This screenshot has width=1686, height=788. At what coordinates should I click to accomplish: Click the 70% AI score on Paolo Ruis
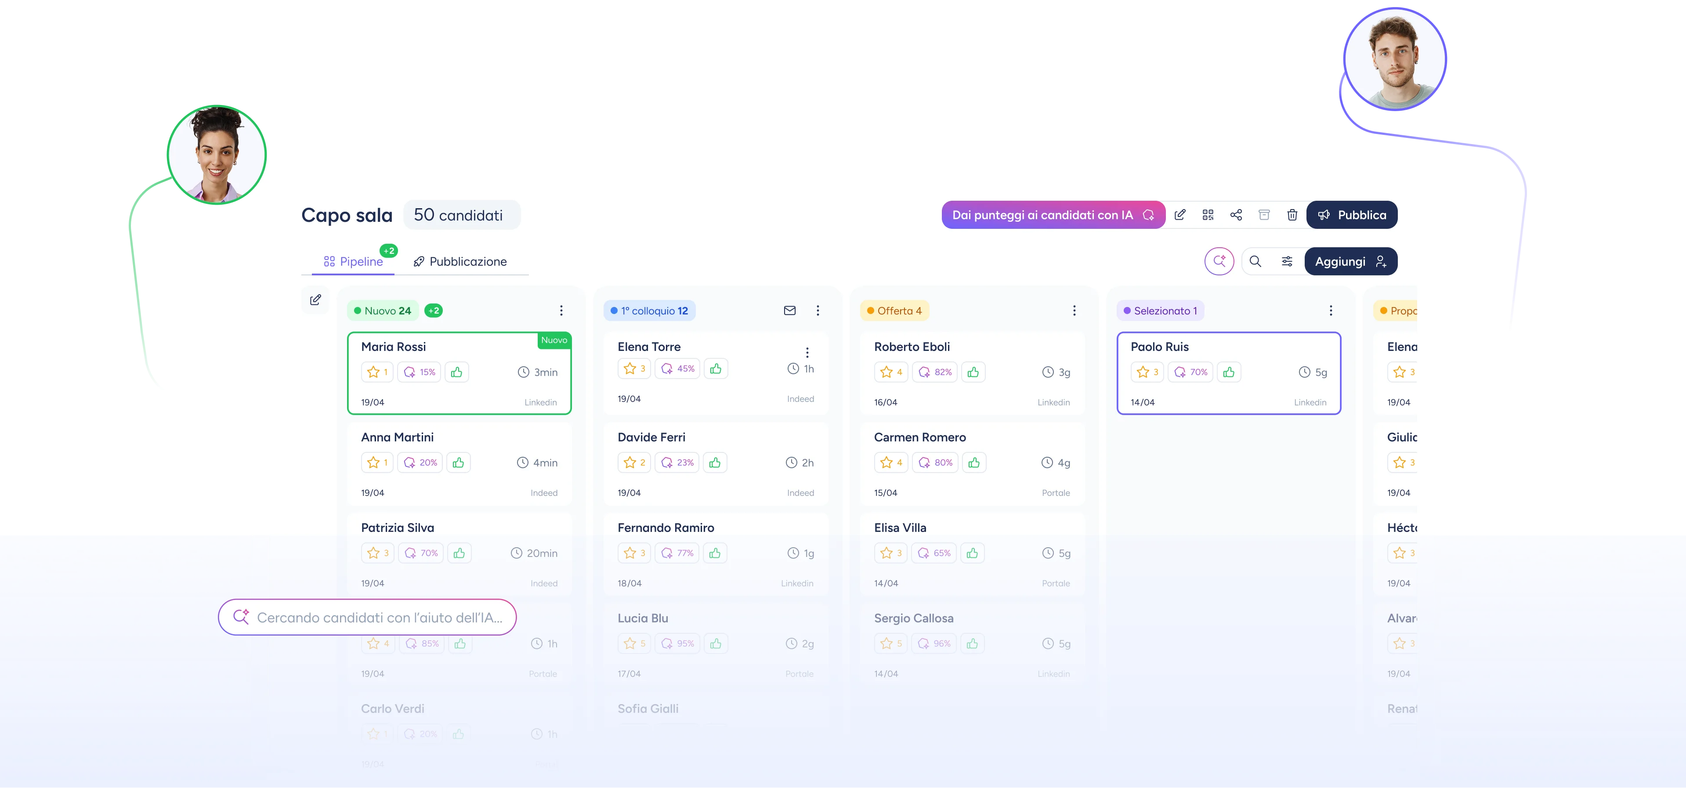point(1191,372)
